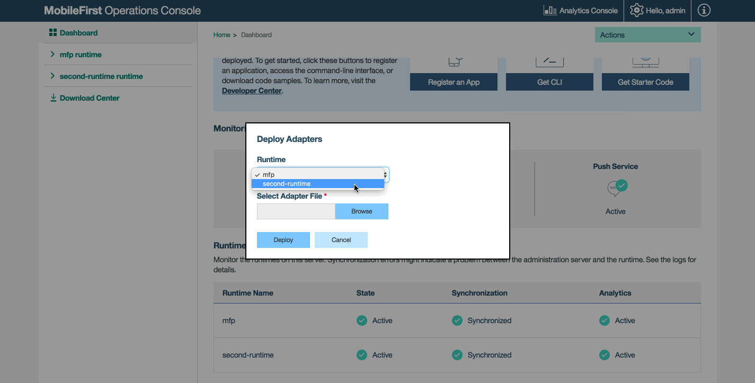Cancel the Deploy Adapters dialog
The image size is (755, 383).
point(341,240)
